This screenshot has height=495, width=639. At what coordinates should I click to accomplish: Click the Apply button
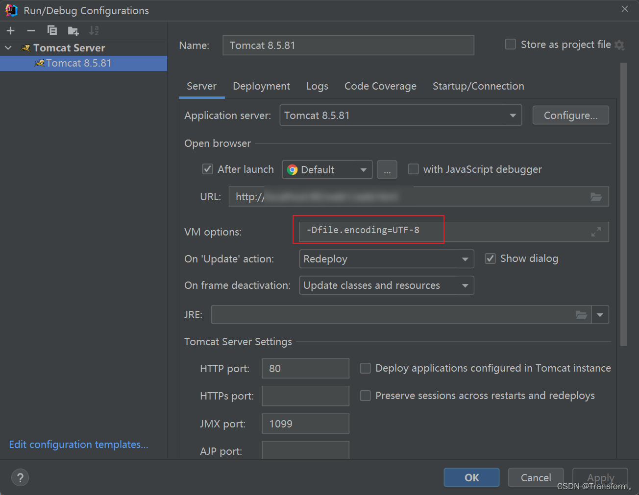(x=600, y=477)
